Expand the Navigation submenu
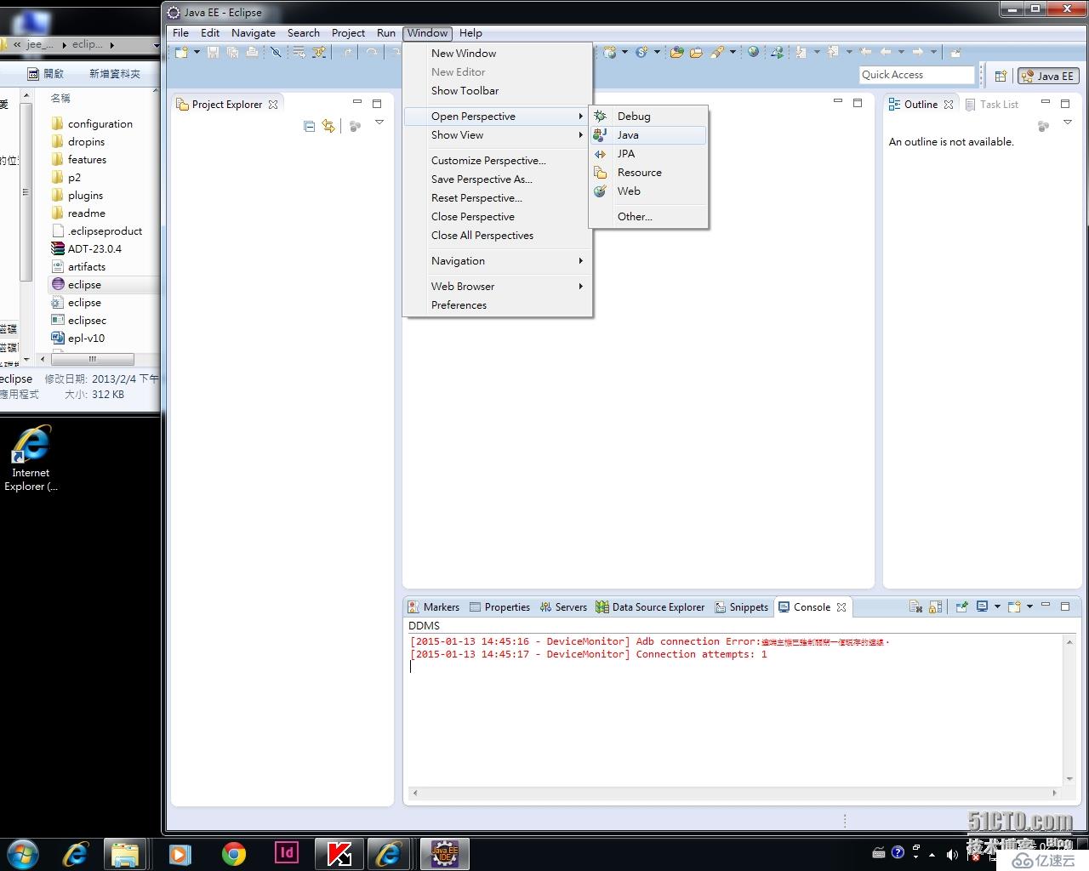The width and height of the screenshot is (1089, 871). (x=497, y=261)
